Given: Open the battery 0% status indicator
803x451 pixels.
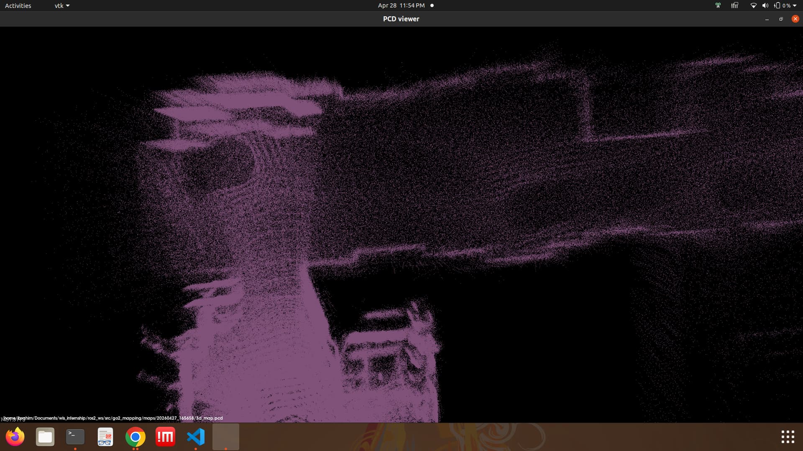Looking at the screenshot, I should pyautogui.click(x=782, y=5).
